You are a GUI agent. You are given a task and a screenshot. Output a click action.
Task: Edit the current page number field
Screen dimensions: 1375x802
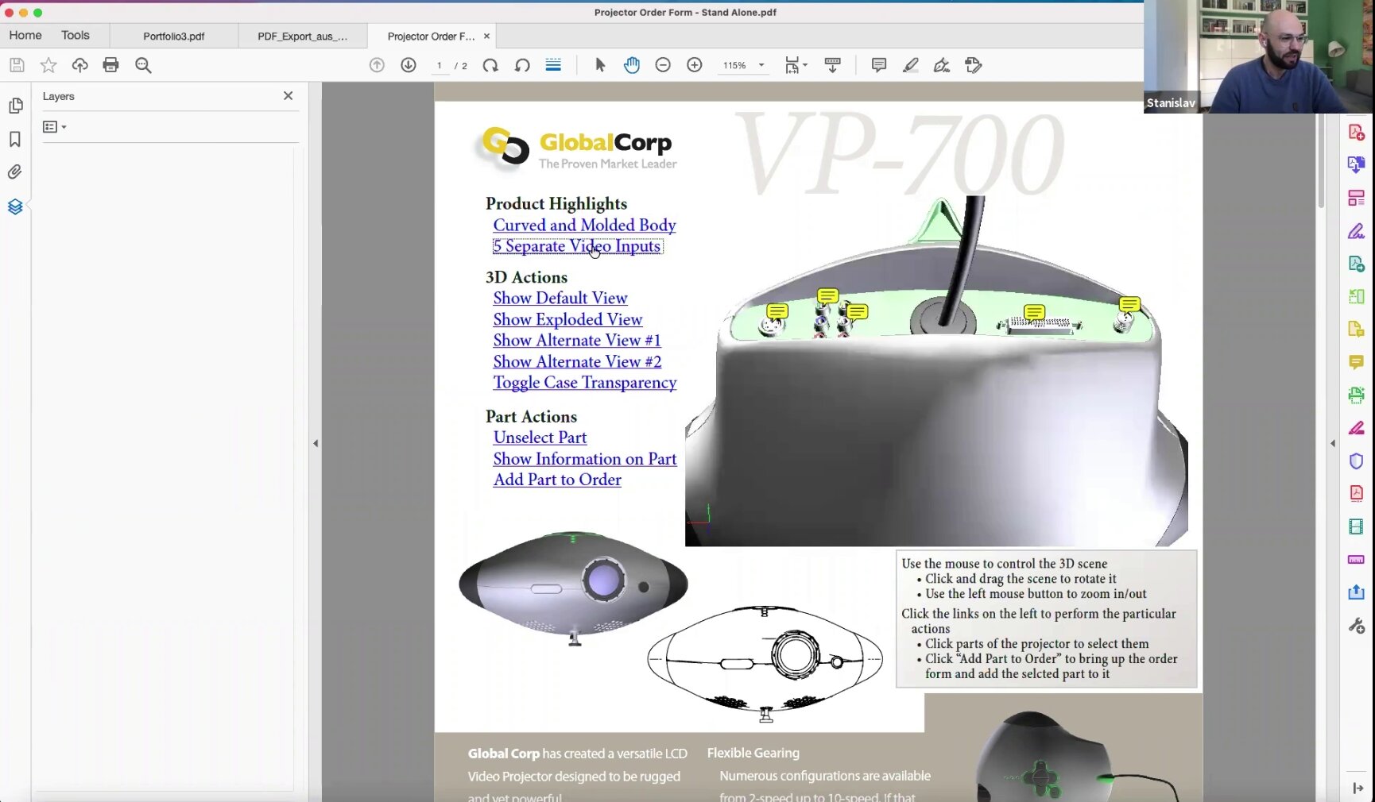coord(439,65)
